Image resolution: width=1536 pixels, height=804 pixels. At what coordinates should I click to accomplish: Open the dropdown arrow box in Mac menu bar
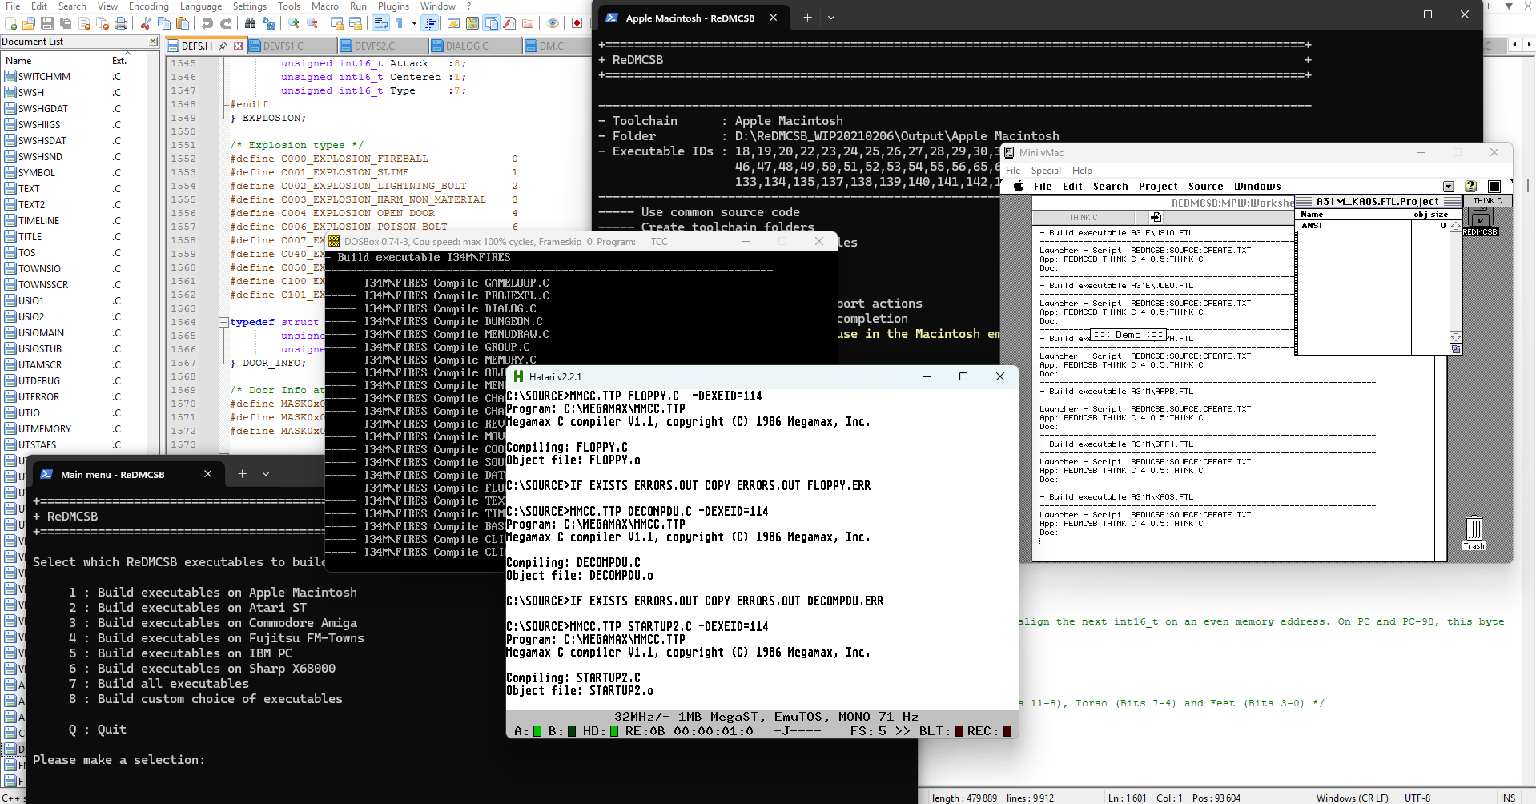(x=1448, y=187)
